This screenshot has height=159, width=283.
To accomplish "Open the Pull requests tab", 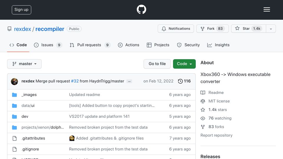I will 90,45.
